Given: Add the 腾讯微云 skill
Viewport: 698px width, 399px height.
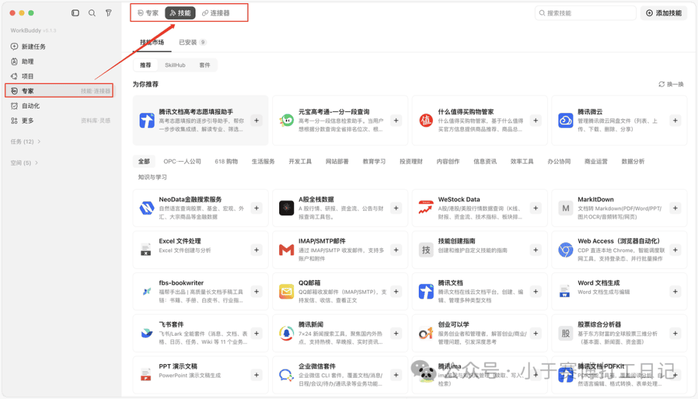Looking at the screenshot, I should tap(675, 120).
